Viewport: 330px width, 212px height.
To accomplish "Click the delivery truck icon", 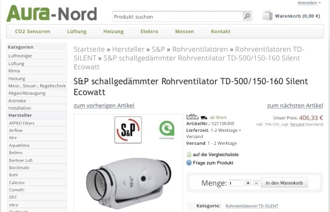I will (204, 117).
